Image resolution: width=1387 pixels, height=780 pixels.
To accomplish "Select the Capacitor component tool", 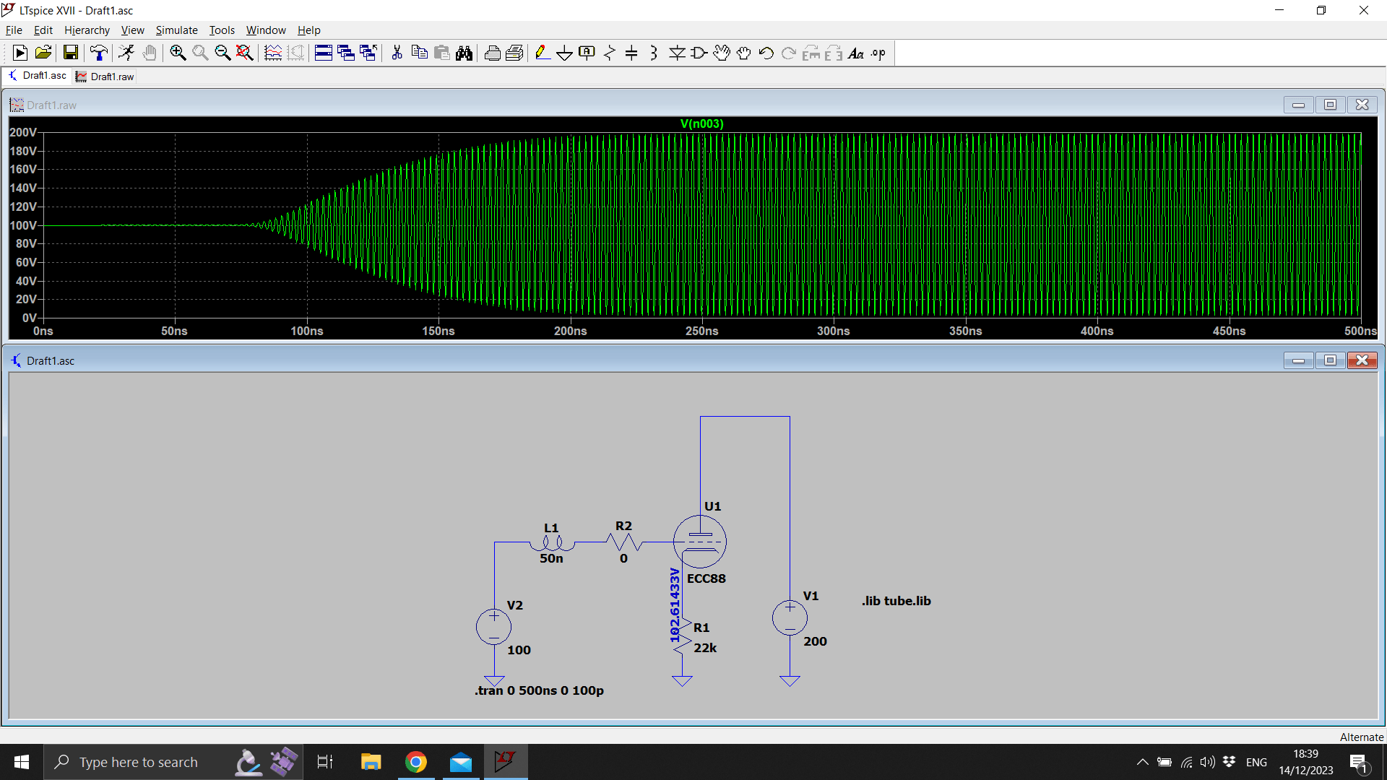I will click(631, 53).
